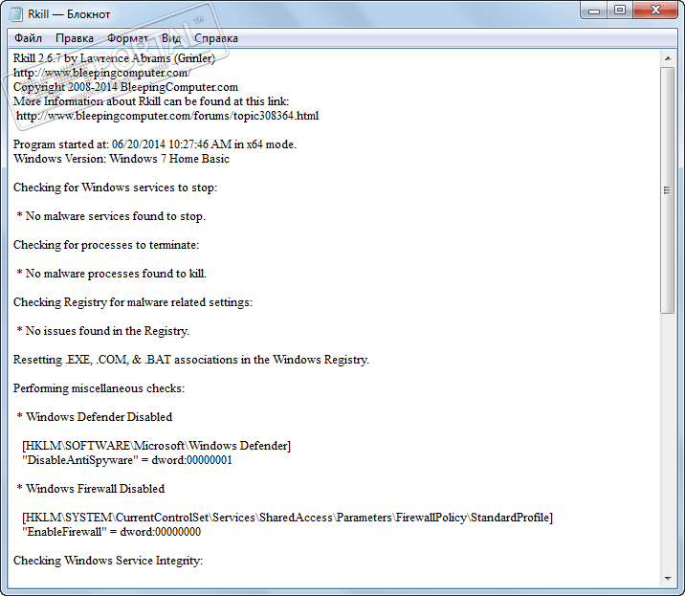The image size is (685, 596).
Task: Click '"DisableAntiSpyware" = dword:00000001' line
Action: (x=127, y=460)
